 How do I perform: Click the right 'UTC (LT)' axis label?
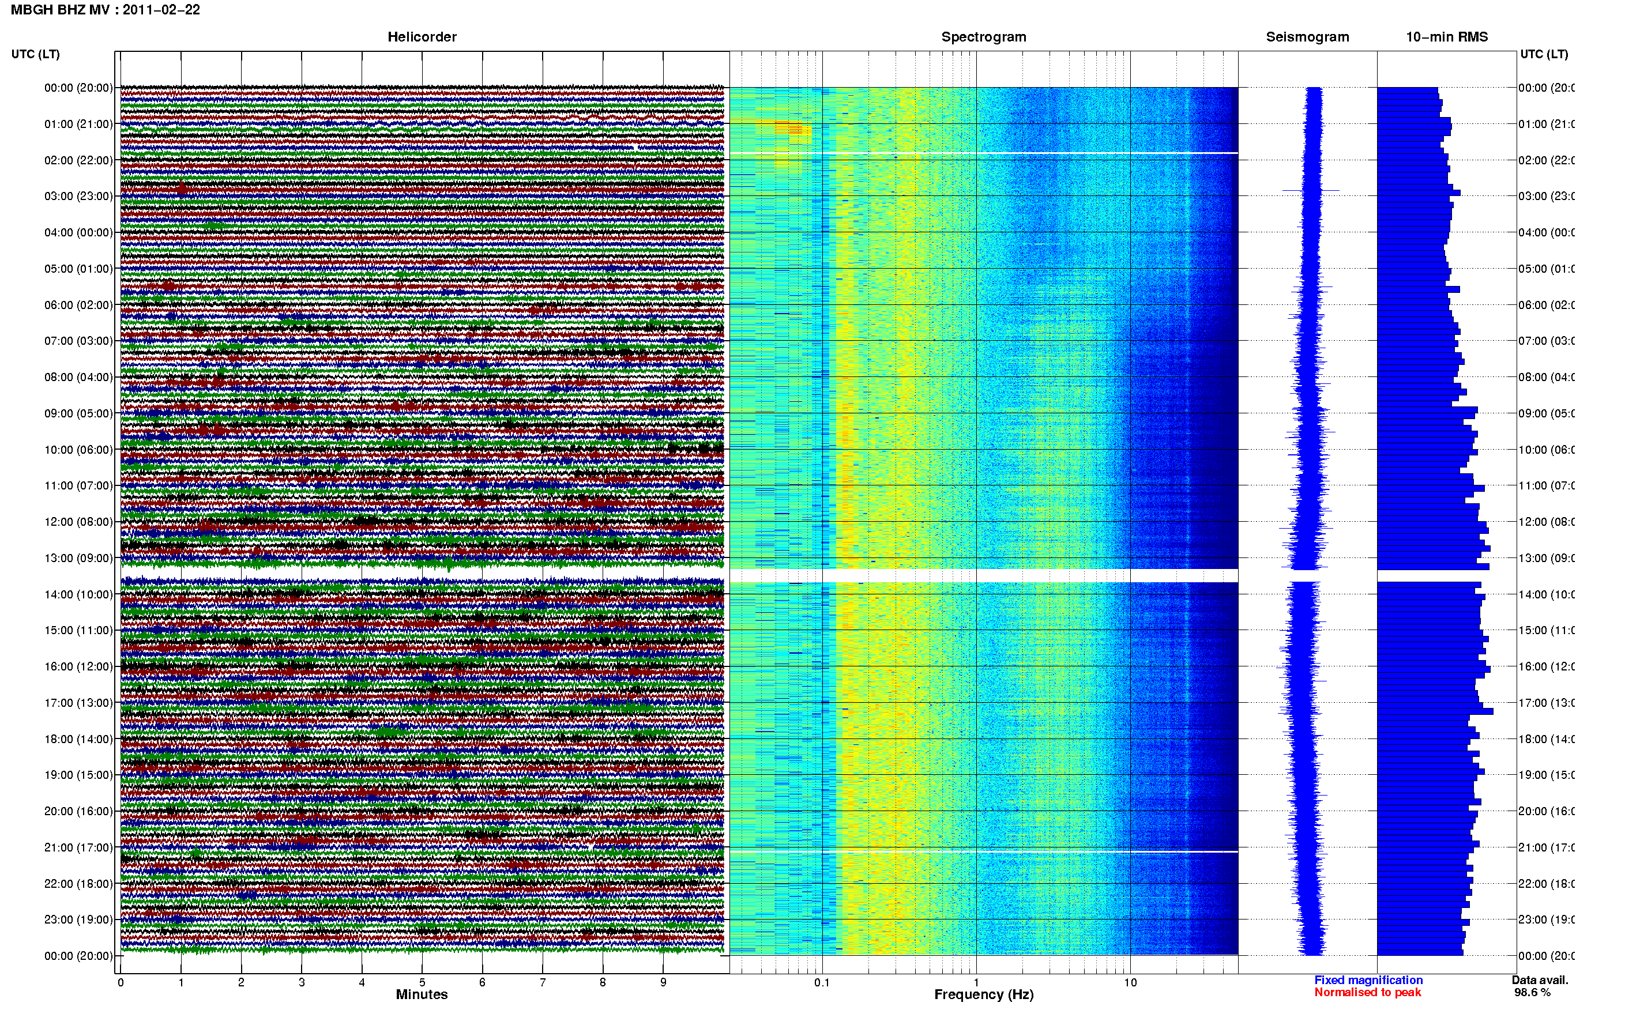[x=1544, y=54]
